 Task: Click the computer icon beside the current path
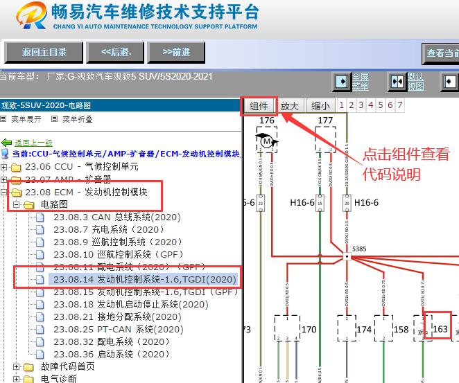pyautogui.click(x=5, y=154)
